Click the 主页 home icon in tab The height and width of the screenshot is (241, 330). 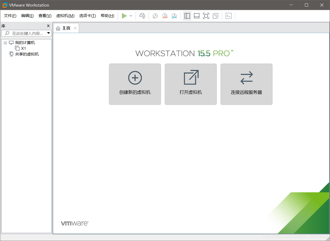[x=58, y=28]
